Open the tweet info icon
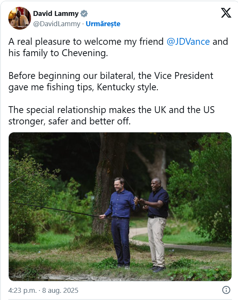The height and width of the screenshot is (300, 238). tap(226, 290)
